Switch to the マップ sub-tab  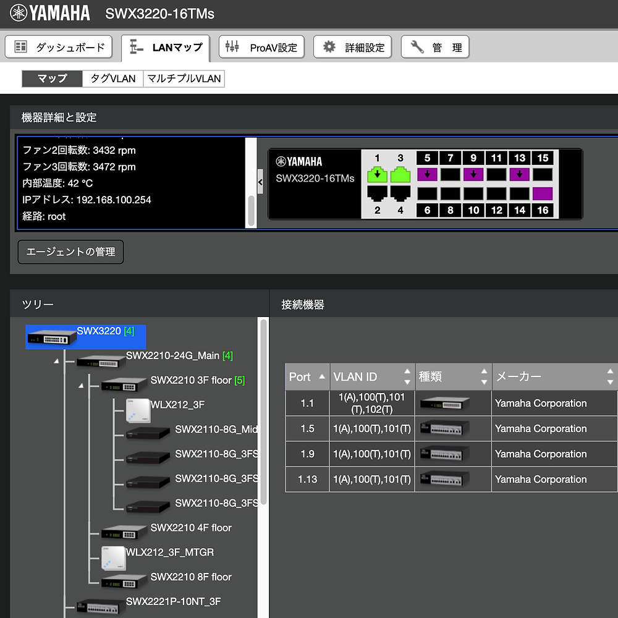point(52,78)
